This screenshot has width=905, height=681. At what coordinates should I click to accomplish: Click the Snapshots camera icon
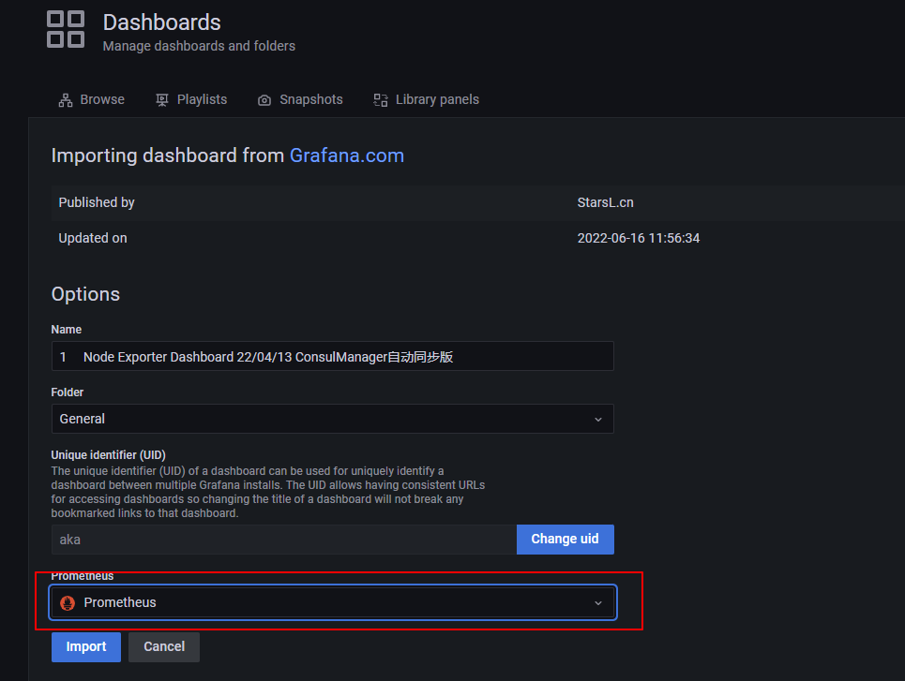point(264,100)
